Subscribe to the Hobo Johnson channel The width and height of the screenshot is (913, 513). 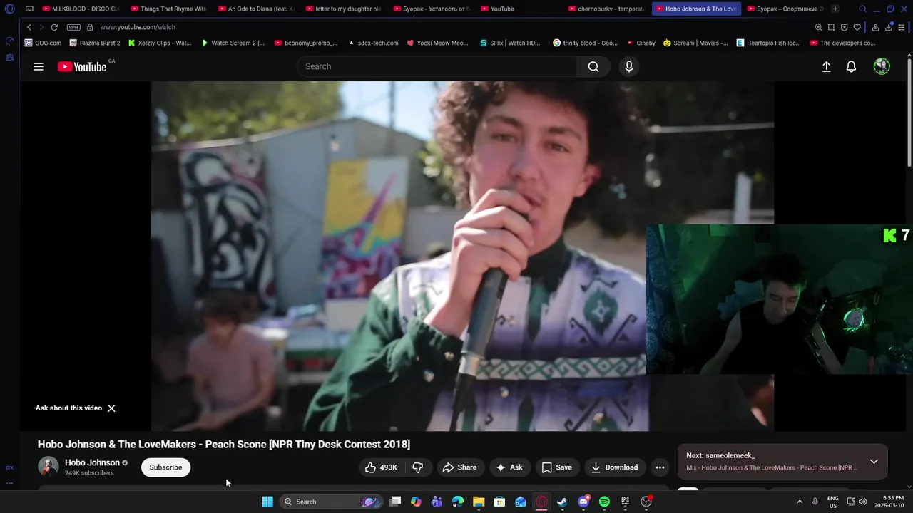click(165, 467)
